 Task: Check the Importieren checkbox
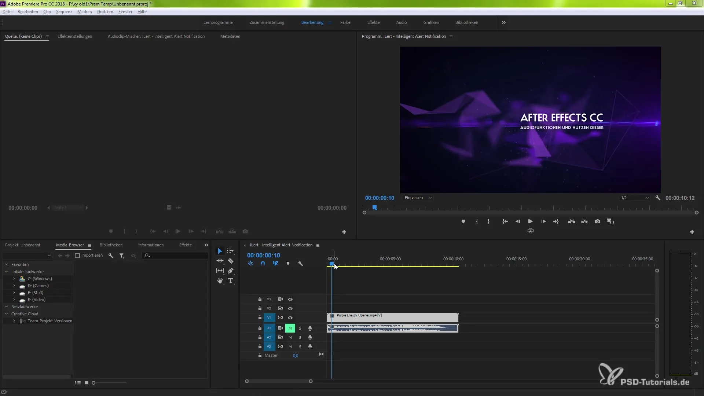click(77, 256)
